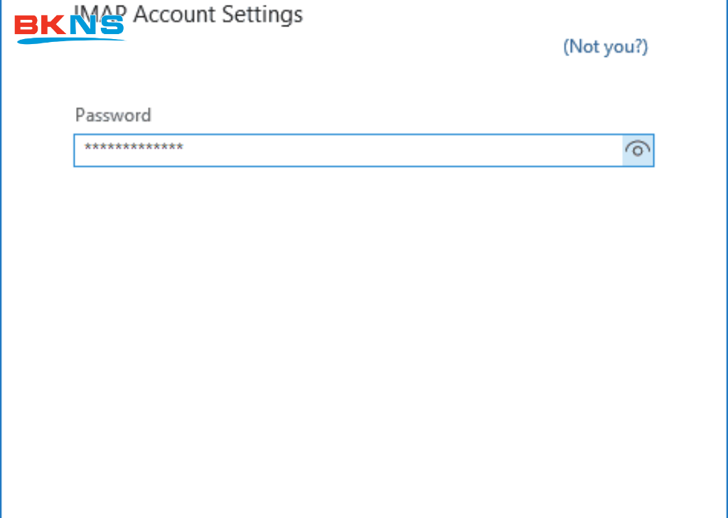Click the "(Not you?)" link
728x518 pixels.
(605, 47)
